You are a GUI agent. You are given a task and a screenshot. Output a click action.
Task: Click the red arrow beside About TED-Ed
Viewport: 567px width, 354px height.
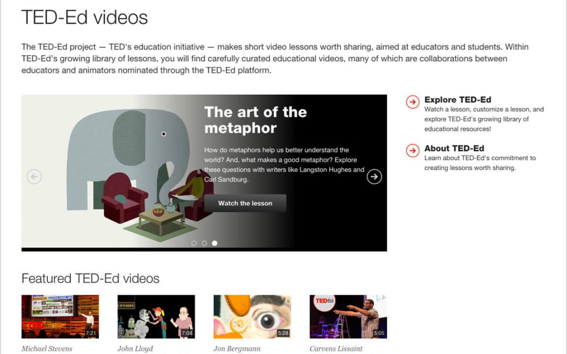[x=413, y=151]
